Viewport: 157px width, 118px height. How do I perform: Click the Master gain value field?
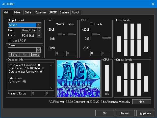point(60,53)
